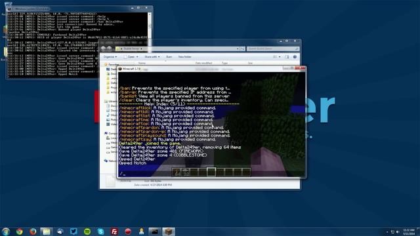Image resolution: width=420 pixels, height=236 pixels.
Task: Select Libraries in the Explorer navigation pane
Action: 111,102
